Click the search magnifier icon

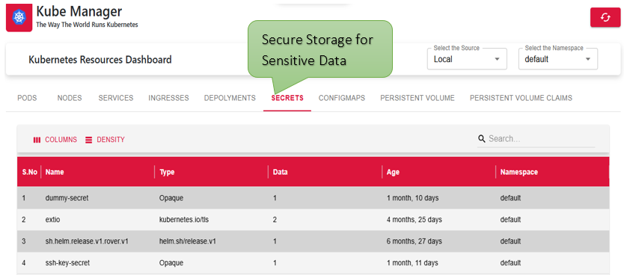point(482,139)
